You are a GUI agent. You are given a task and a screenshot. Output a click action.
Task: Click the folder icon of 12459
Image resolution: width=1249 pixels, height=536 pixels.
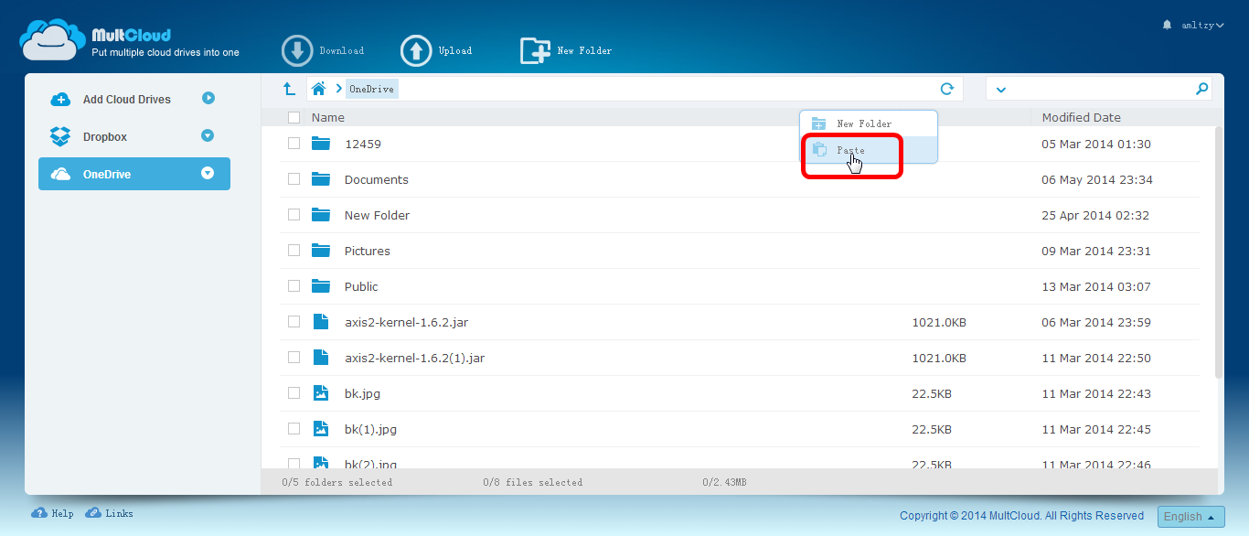click(320, 144)
